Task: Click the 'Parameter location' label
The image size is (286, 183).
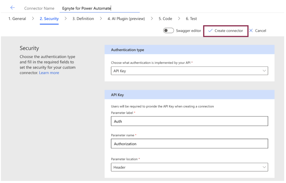Action: coord(125,159)
